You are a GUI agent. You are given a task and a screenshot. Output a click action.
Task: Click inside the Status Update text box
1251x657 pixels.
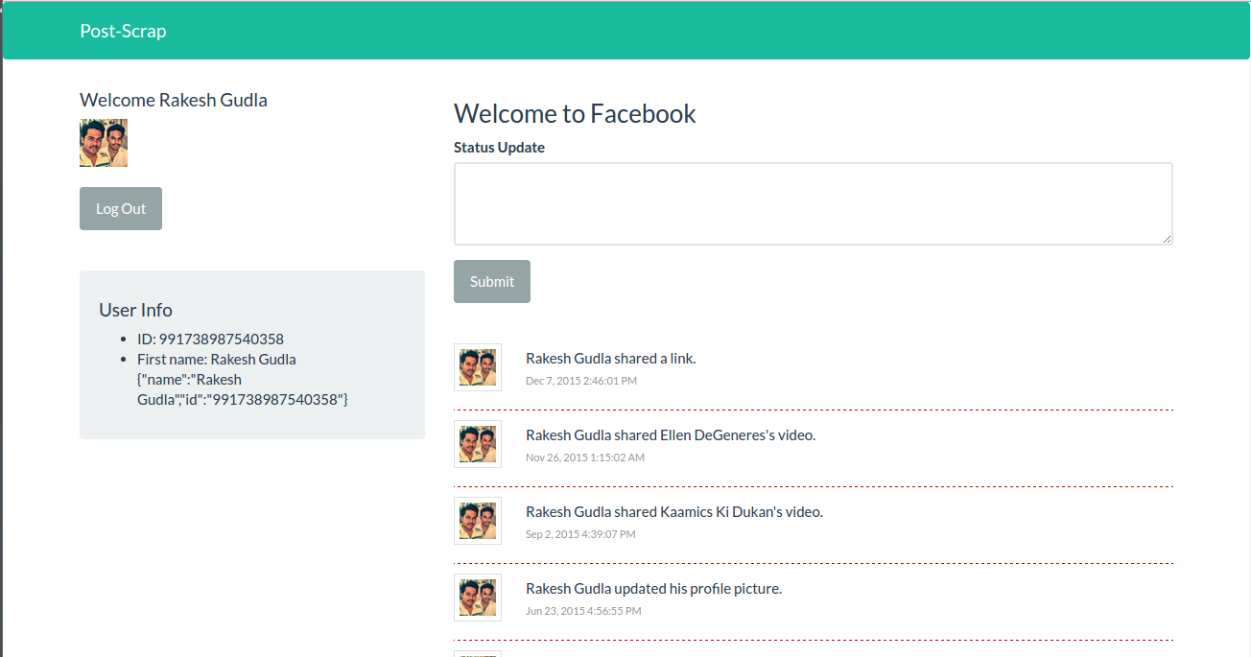pyautogui.click(x=812, y=202)
